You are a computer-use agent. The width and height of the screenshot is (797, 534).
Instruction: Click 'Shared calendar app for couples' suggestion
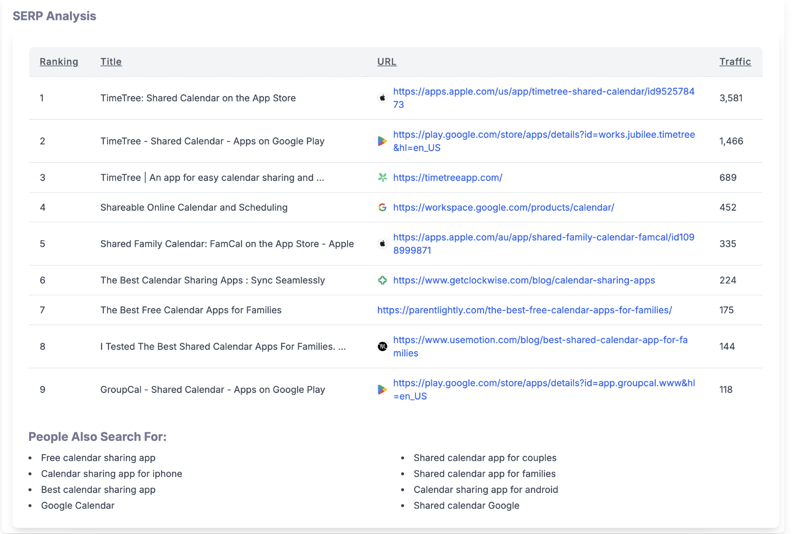(x=485, y=458)
